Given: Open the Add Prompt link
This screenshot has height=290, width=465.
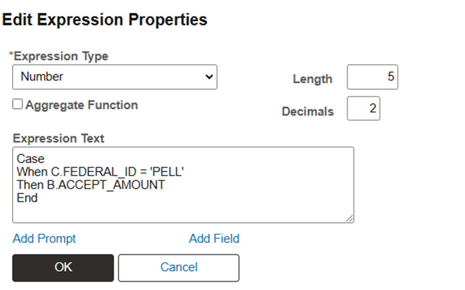Looking at the screenshot, I should (44, 239).
